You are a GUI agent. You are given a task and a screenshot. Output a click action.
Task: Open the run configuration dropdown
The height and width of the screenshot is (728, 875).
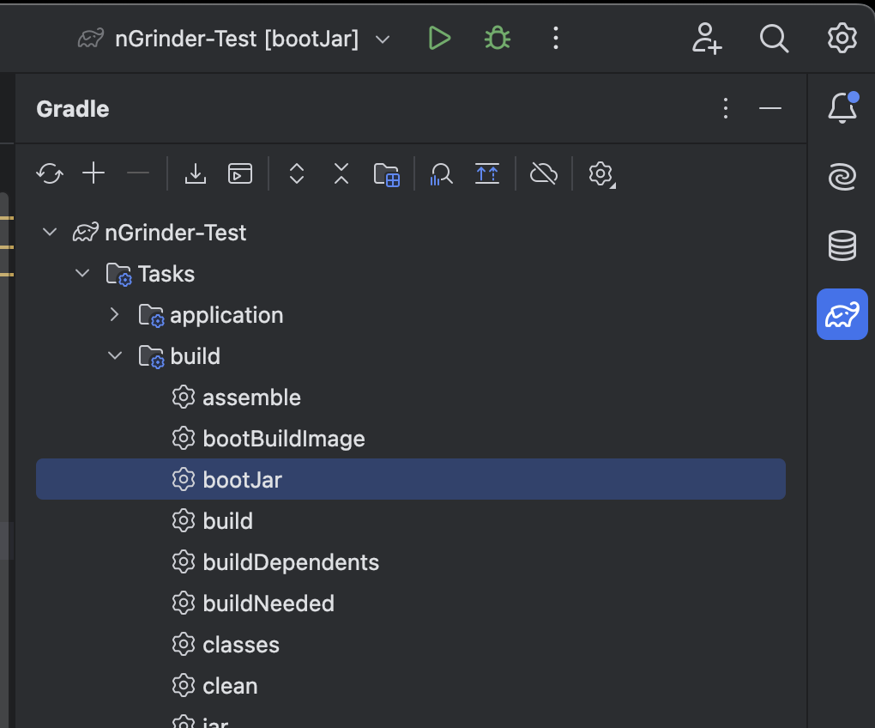[x=383, y=39]
